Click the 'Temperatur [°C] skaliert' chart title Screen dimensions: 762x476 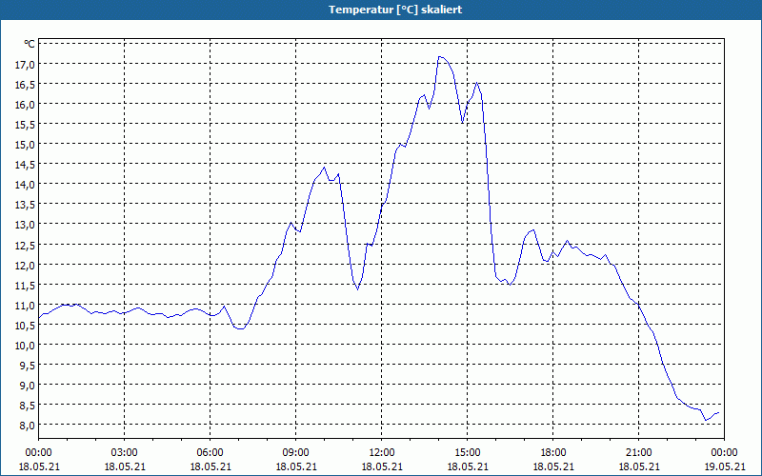click(381, 10)
